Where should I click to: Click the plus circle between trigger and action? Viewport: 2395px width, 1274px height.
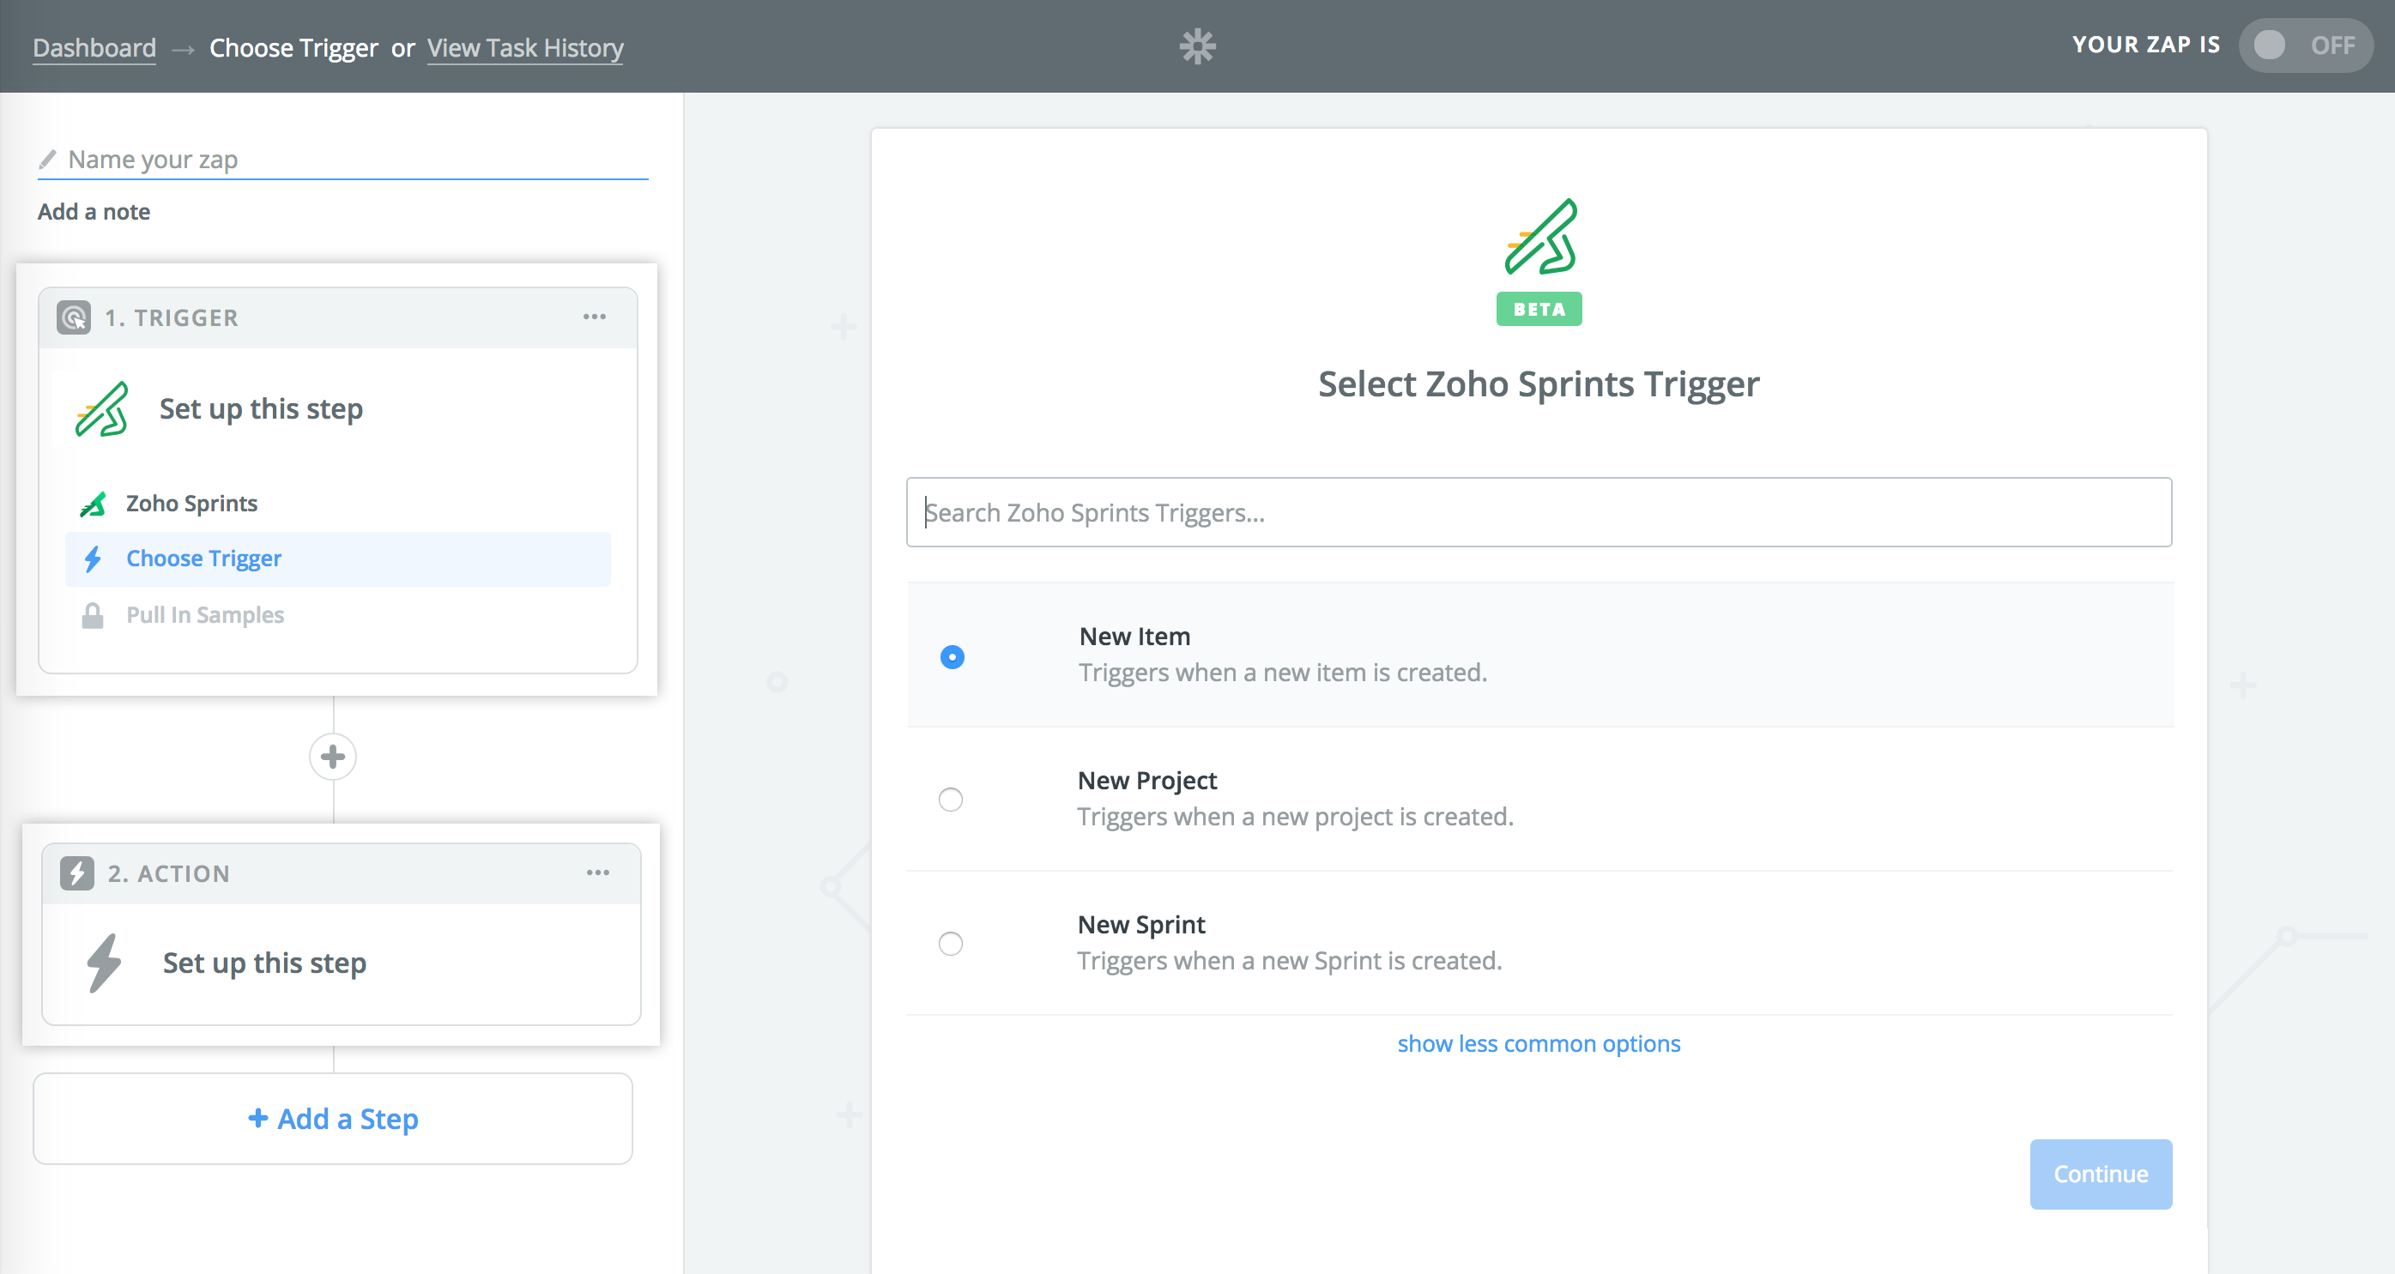pos(333,757)
